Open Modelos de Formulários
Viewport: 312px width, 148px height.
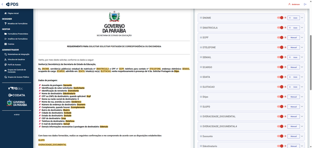click(16, 23)
